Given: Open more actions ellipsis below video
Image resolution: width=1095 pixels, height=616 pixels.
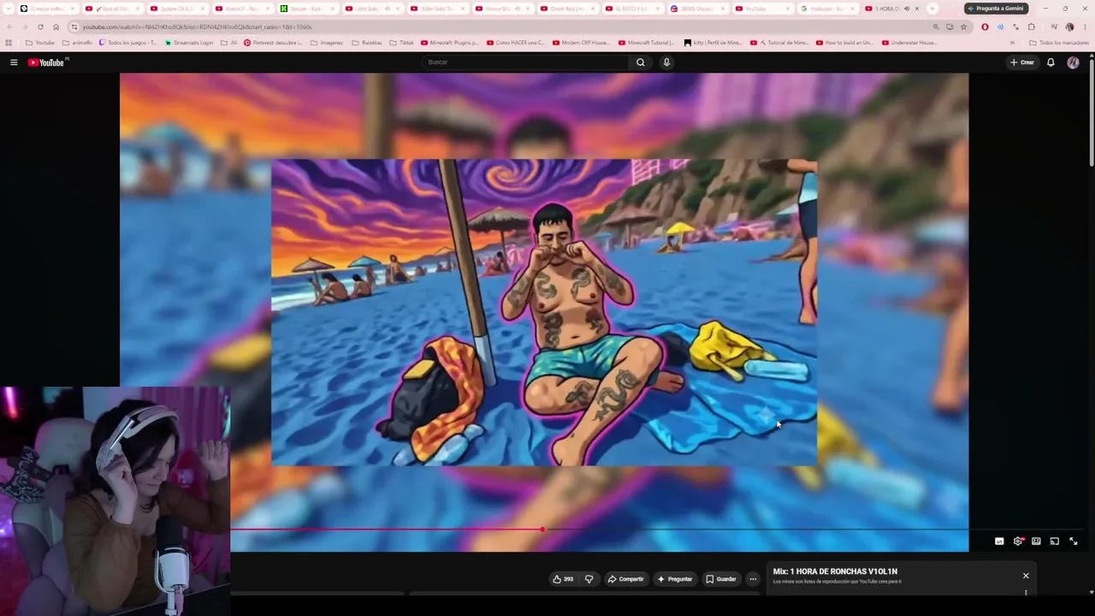Looking at the screenshot, I should pos(753,579).
